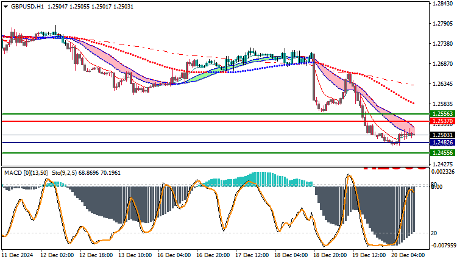This screenshot has width=457, height=262.
Task: Select the GBPUSD,H1 chart title
Action: pos(27,7)
